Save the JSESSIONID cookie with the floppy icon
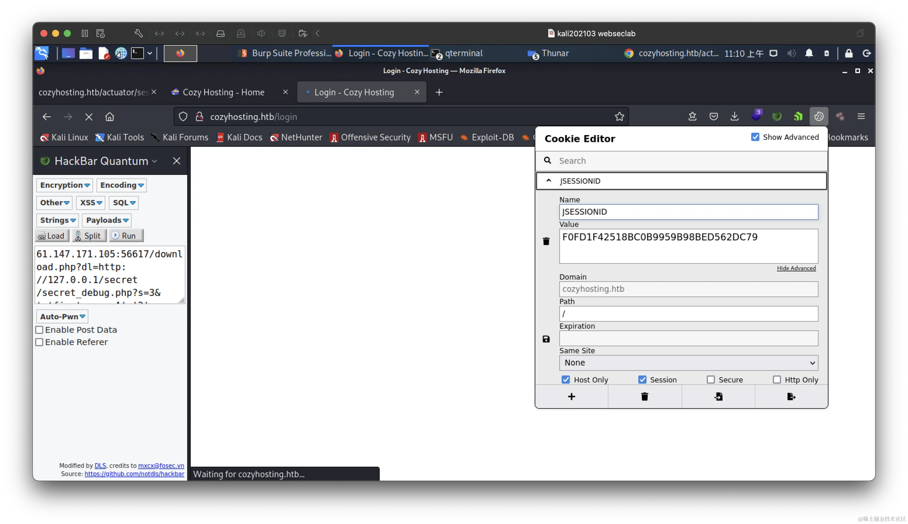Image resolution: width=908 pixels, height=524 pixels. point(546,339)
